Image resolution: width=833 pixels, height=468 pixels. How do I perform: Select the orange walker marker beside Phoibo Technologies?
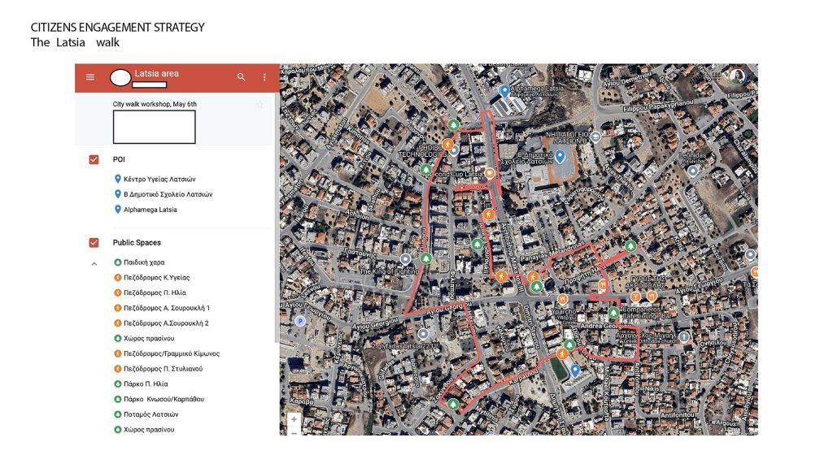pyautogui.click(x=448, y=144)
